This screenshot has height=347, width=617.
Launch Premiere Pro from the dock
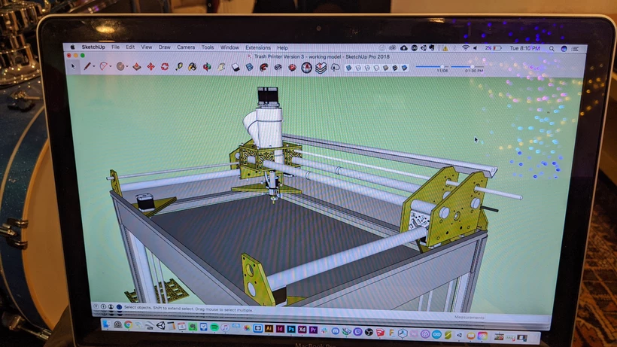[x=313, y=330]
